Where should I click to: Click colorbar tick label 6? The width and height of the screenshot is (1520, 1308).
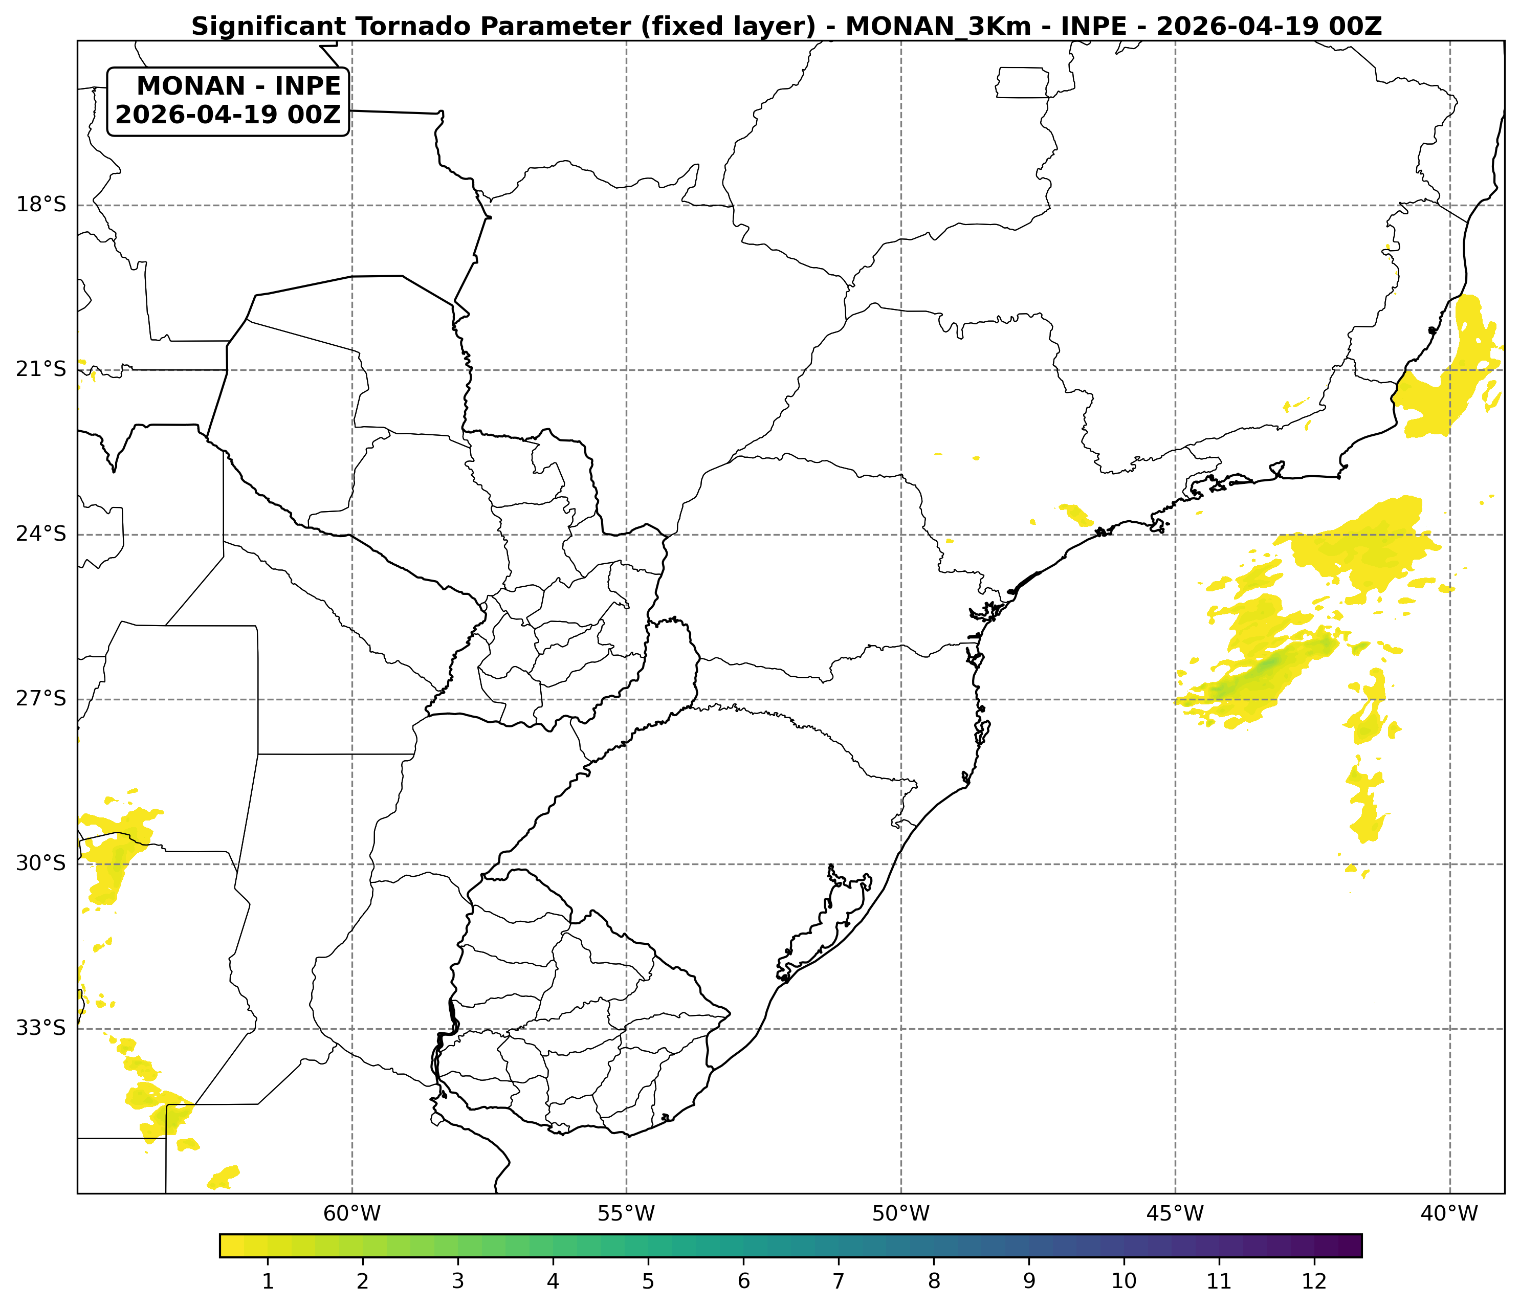click(743, 1281)
